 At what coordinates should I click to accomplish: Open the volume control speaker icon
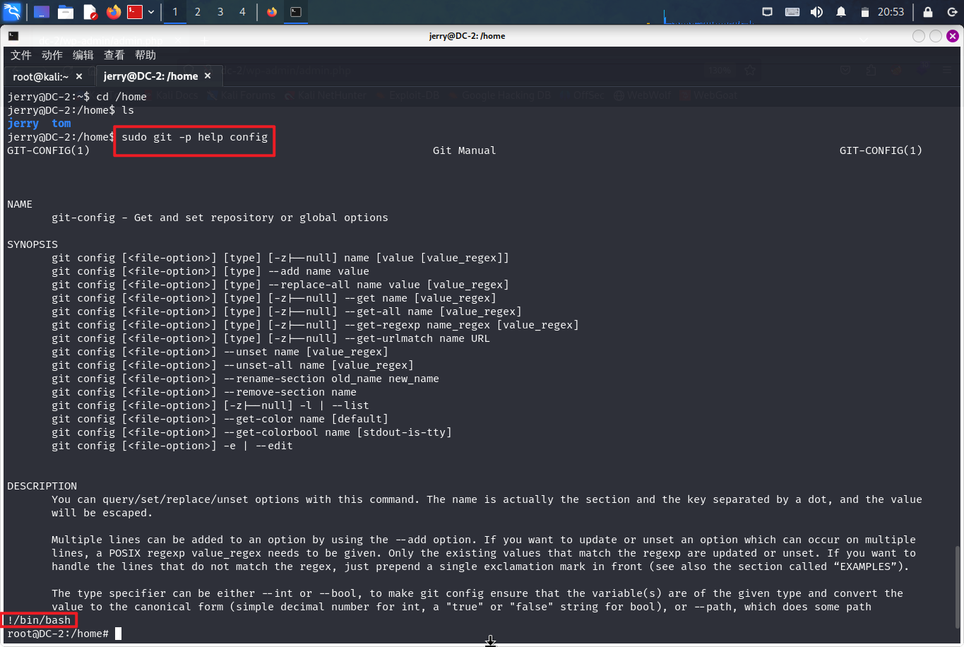[x=816, y=12]
